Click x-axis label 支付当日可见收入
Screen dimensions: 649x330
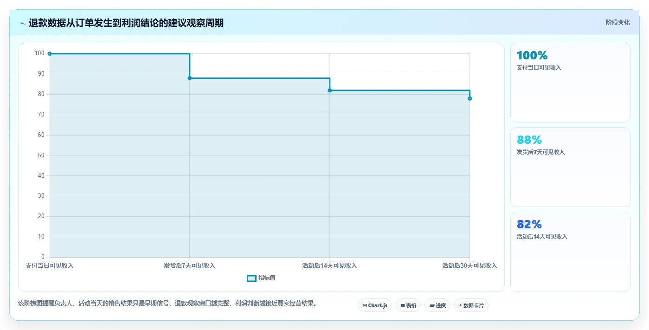click(x=50, y=266)
